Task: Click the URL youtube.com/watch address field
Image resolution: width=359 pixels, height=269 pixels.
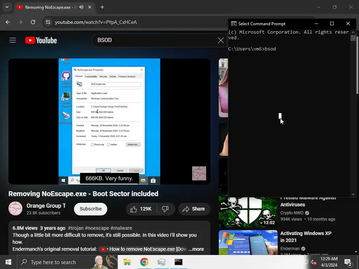Action: (96, 22)
